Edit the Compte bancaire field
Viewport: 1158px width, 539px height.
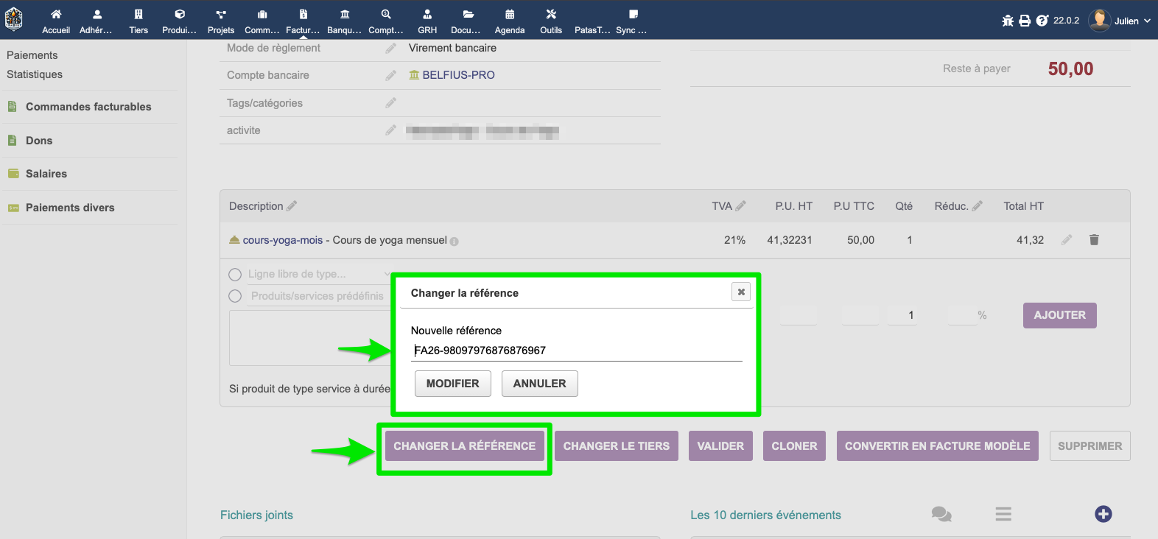click(x=390, y=75)
